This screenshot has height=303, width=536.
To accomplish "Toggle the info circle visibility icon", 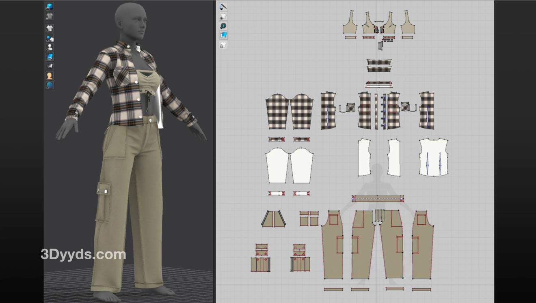I will [223, 26].
